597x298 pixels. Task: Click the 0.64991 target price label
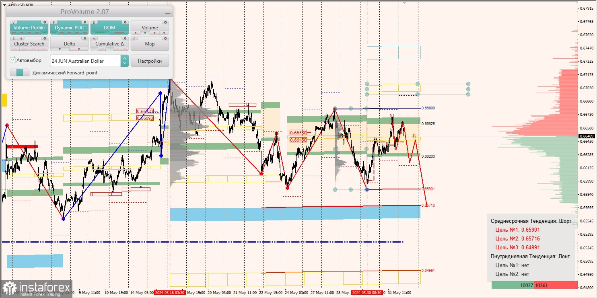click(x=428, y=271)
